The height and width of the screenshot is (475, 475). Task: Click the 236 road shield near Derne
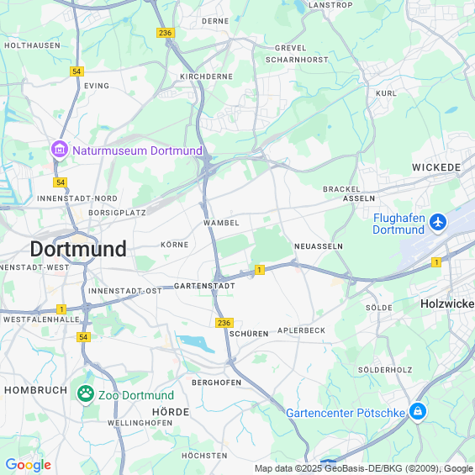(x=166, y=33)
